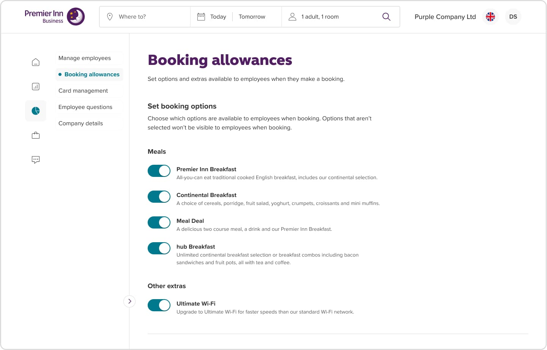Open the chat bubble support icon

click(x=36, y=160)
